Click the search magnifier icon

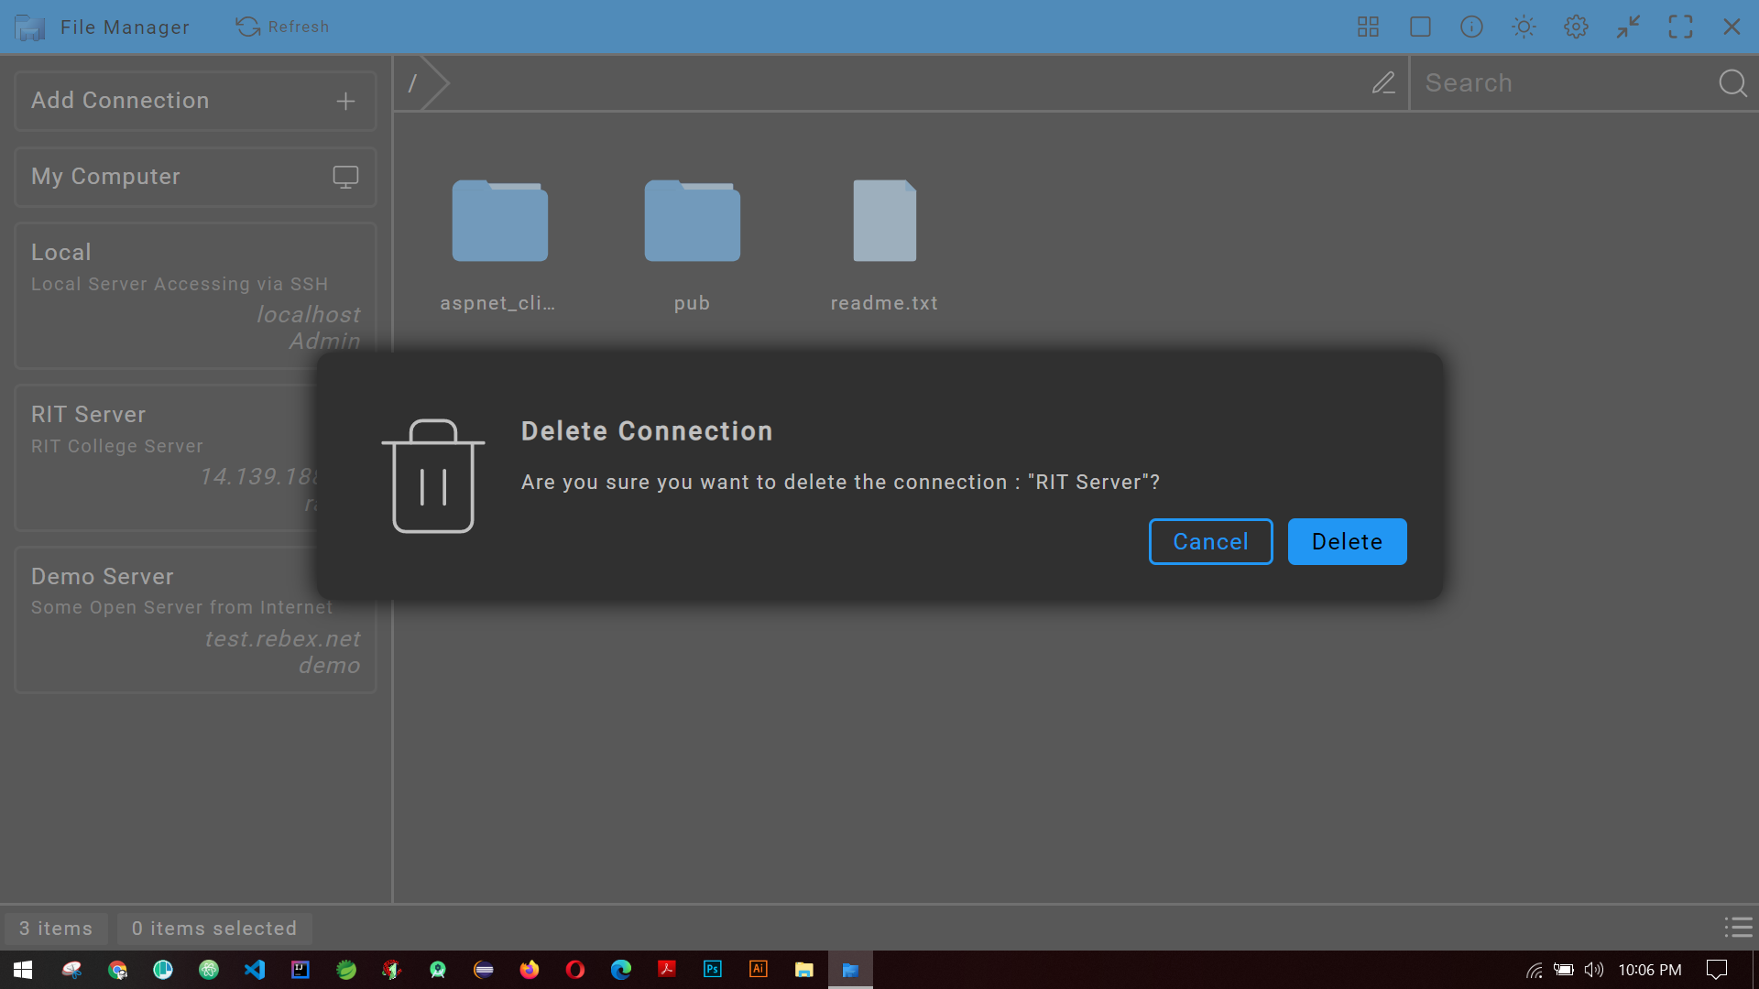1732,82
